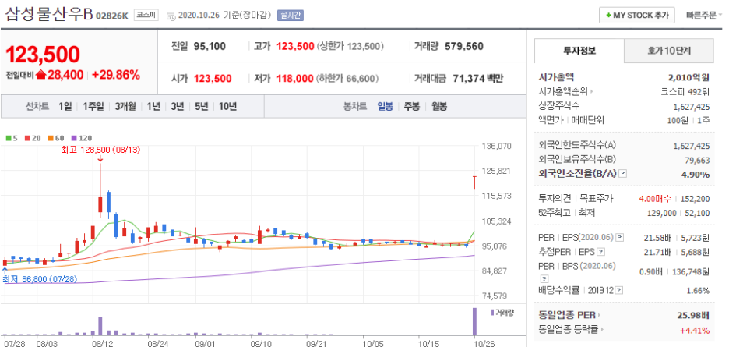Image resolution: width=729 pixels, height=347 pixels.
Task: Click the stock code 02826K
Action: tap(112, 16)
